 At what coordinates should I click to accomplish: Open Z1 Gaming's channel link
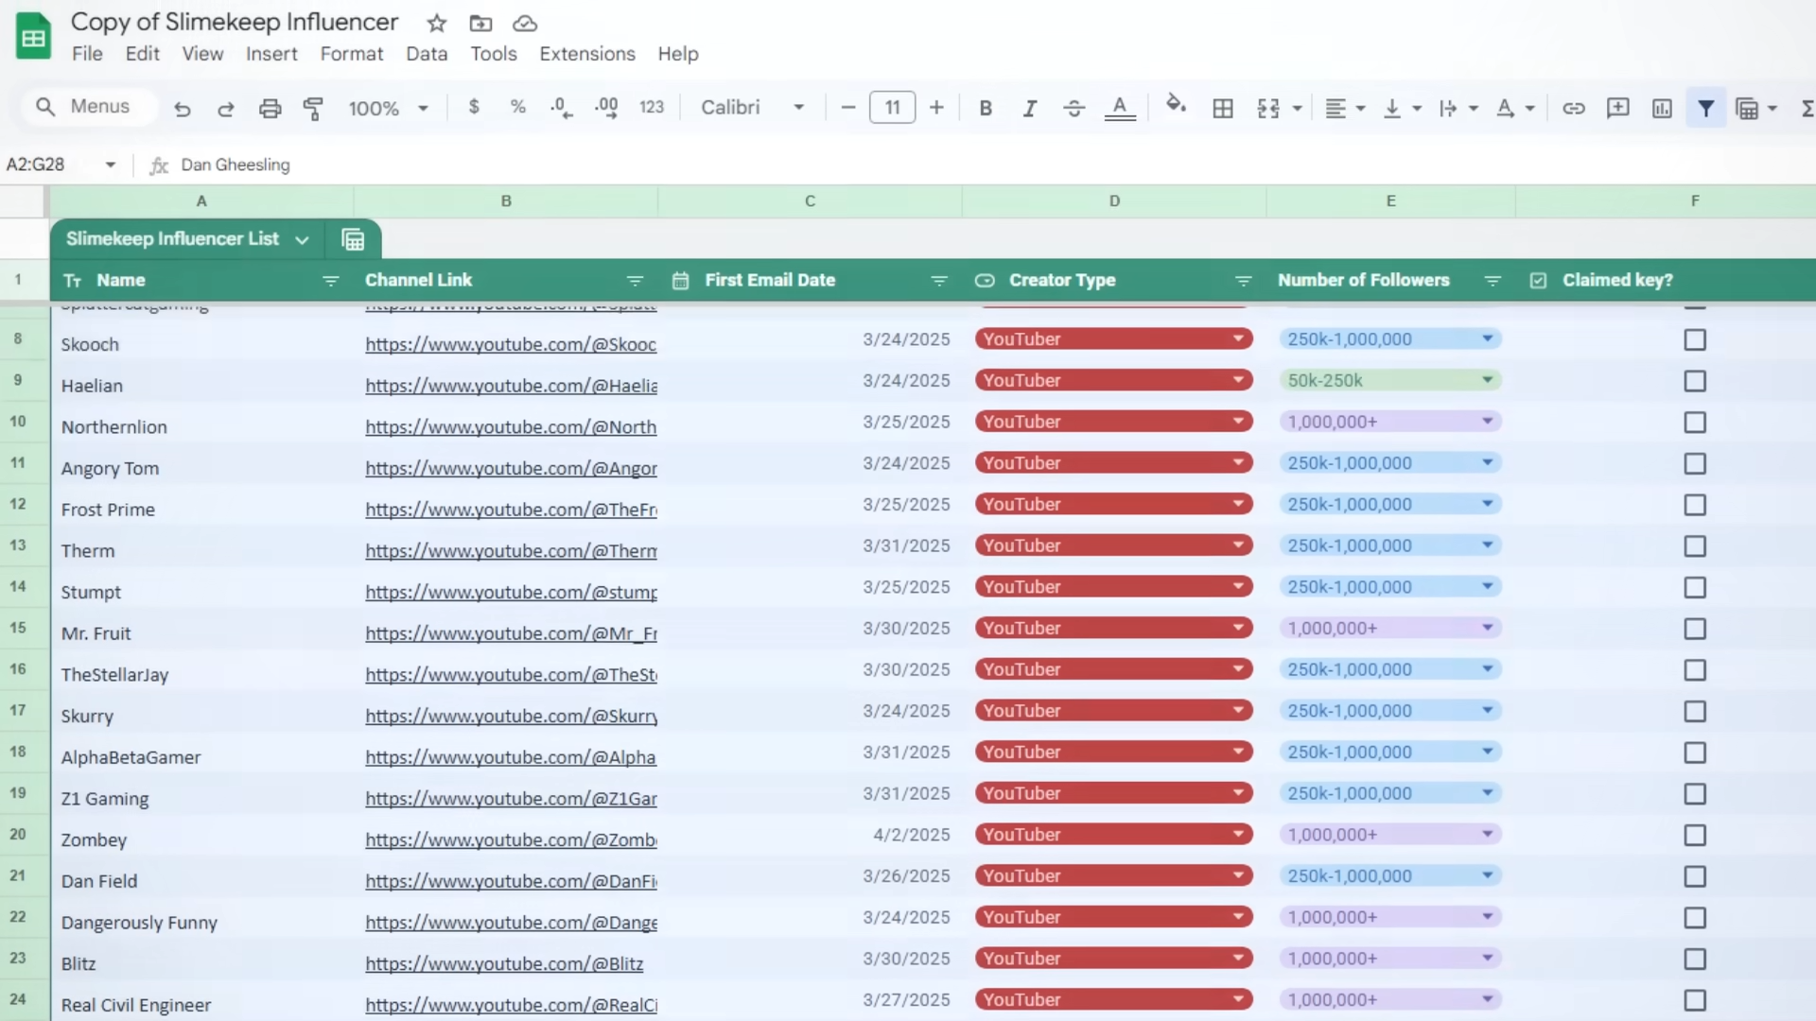tap(511, 799)
